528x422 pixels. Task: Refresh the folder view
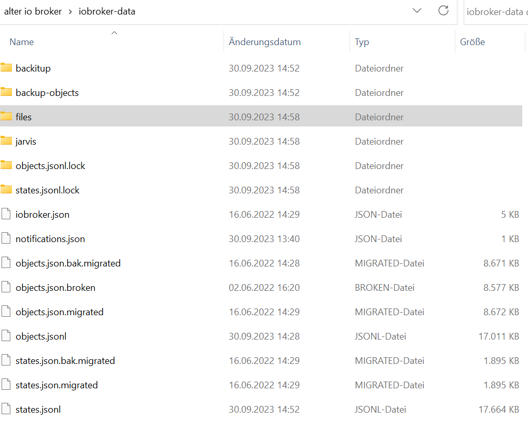coord(443,11)
